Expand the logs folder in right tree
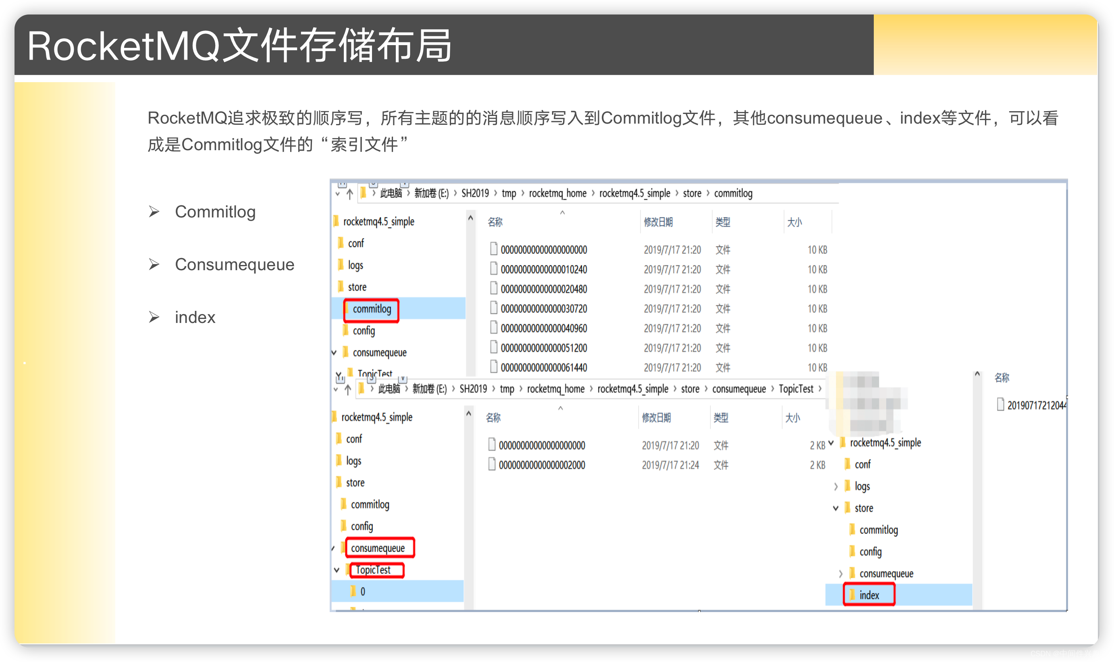The width and height of the screenshot is (1114, 662). tap(836, 486)
